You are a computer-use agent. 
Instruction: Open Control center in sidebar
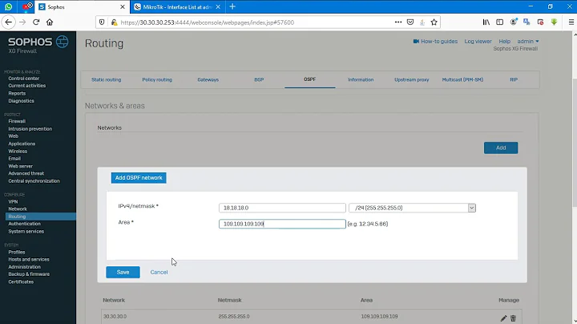[24, 79]
